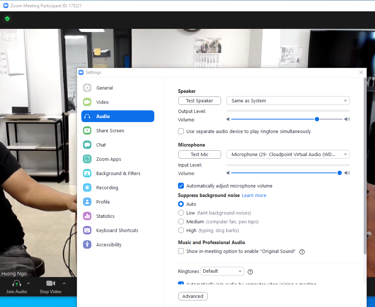
Task: Select High noise suppression
Action: (181, 230)
